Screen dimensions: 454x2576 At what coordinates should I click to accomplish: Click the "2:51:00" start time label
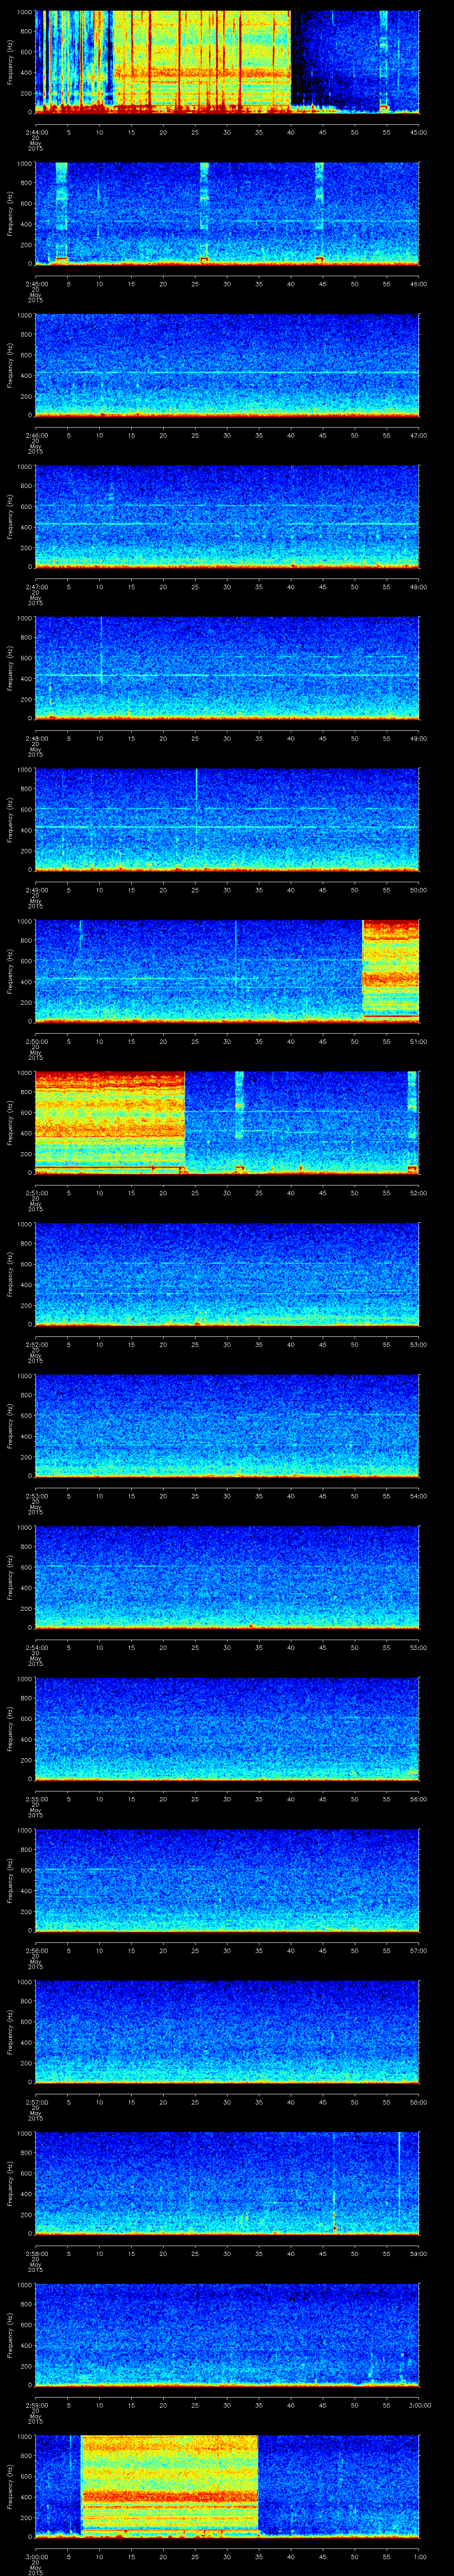[36, 1193]
